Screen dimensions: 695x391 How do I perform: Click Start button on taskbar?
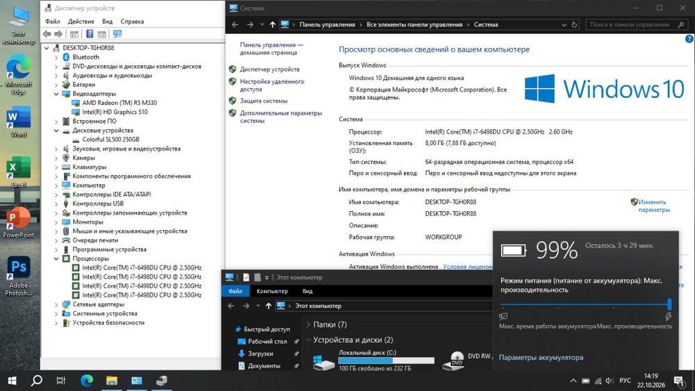tap(12, 381)
